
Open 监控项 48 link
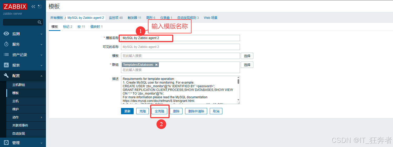116,18
